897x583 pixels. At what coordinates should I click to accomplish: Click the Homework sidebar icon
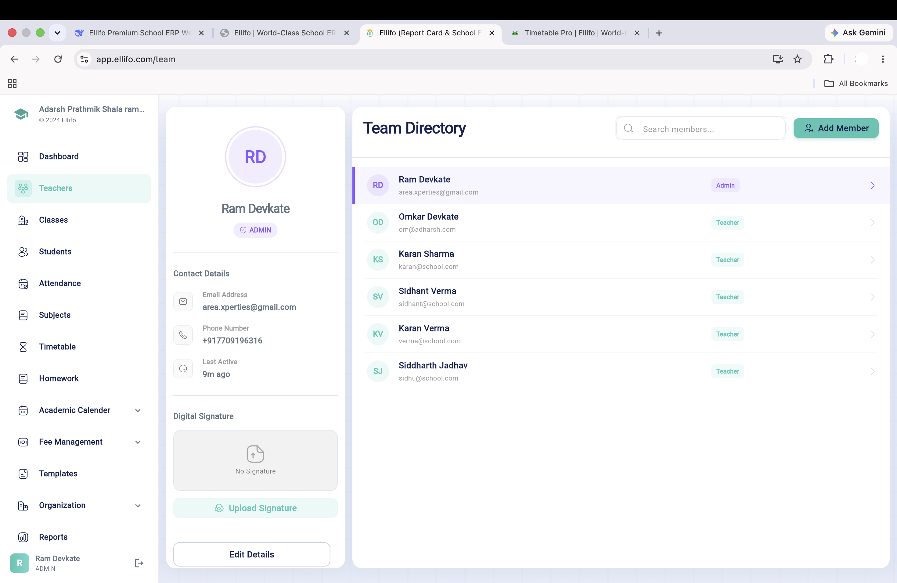pyautogui.click(x=23, y=378)
